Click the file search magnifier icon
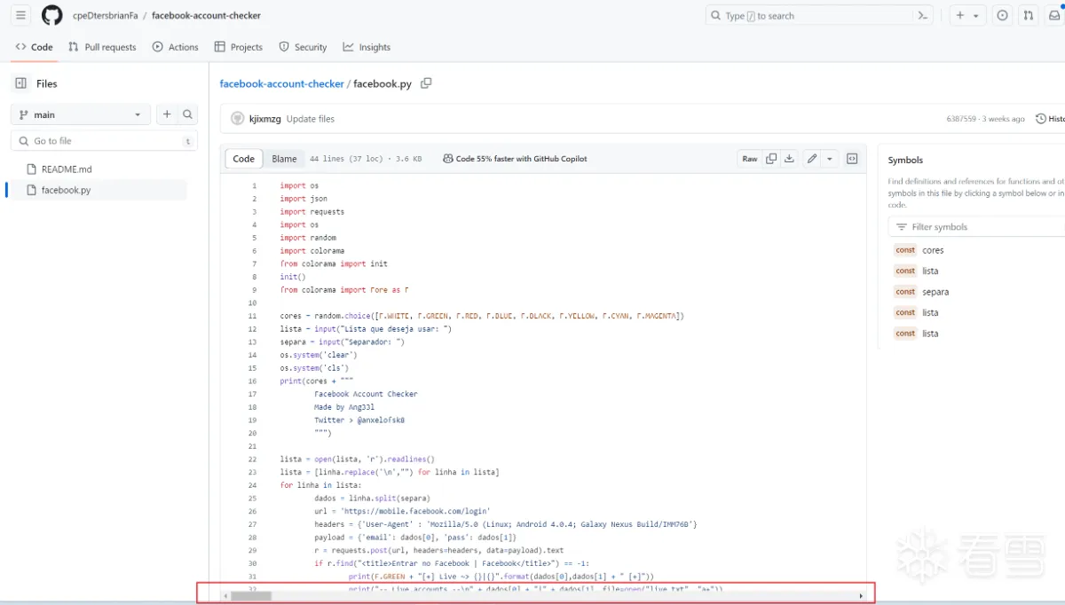The width and height of the screenshot is (1065, 605). point(187,114)
